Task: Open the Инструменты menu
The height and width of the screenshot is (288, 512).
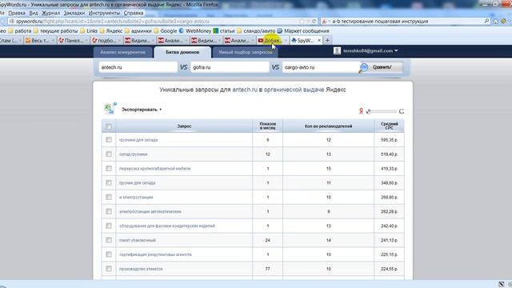Action: (x=105, y=13)
